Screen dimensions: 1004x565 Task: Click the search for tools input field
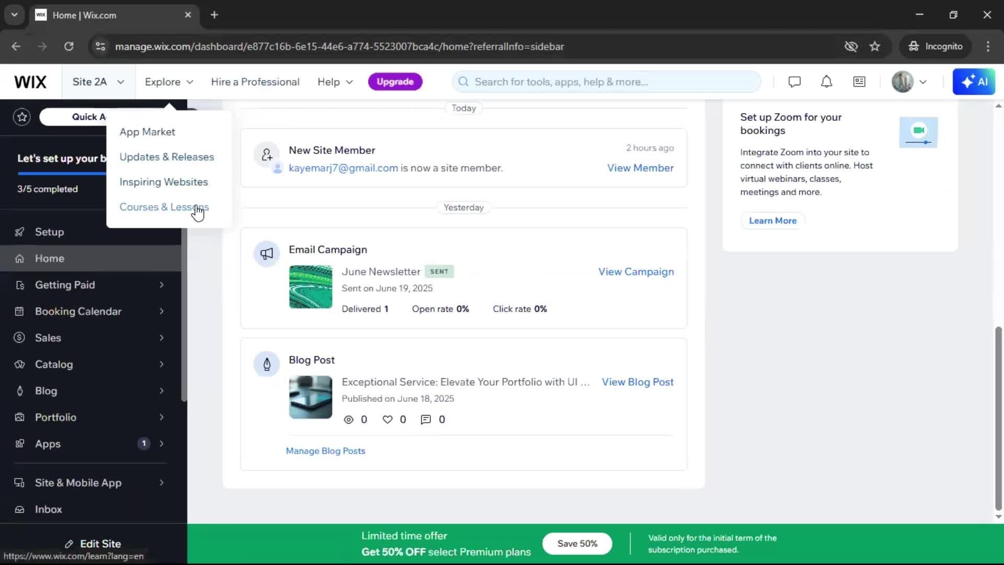click(607, 82)
